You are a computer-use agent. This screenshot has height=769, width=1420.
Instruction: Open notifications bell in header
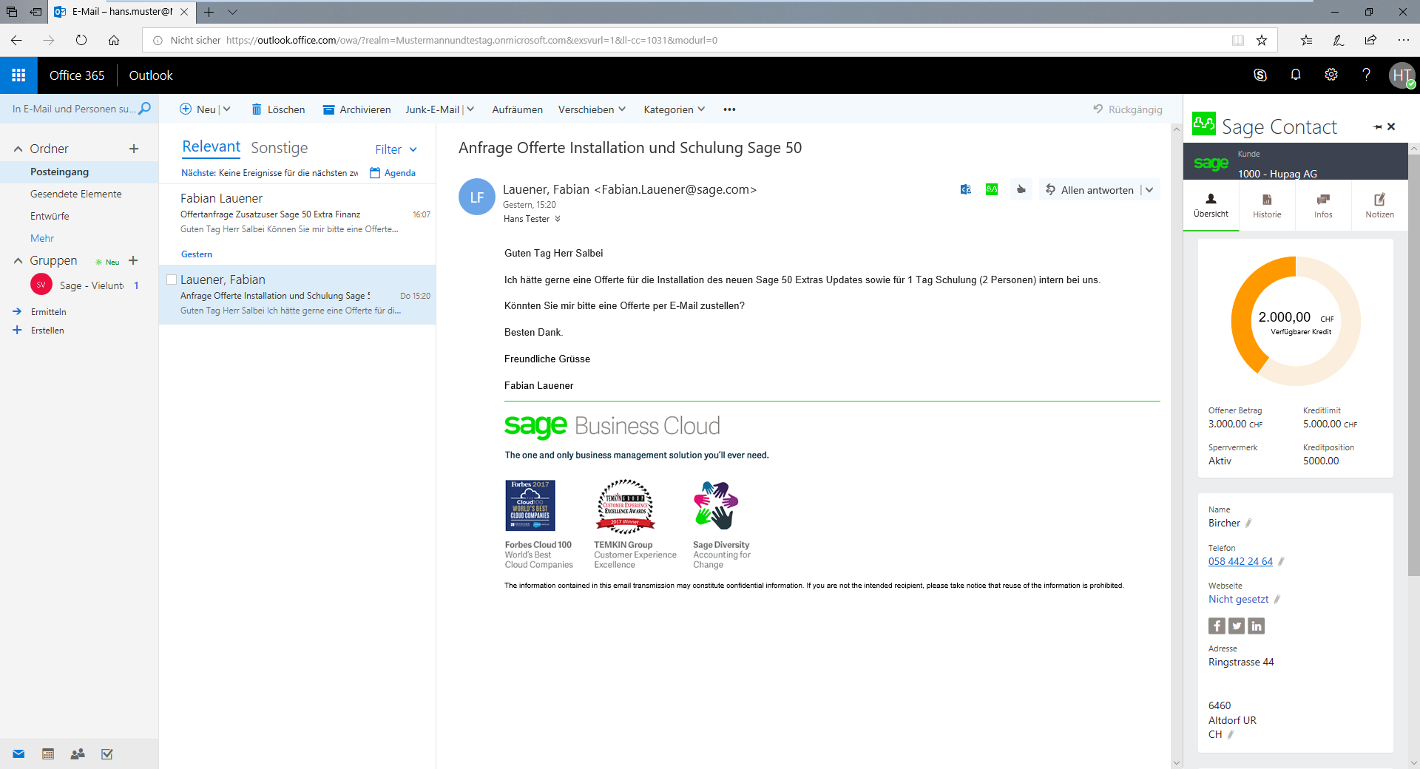coord(1296,75)
